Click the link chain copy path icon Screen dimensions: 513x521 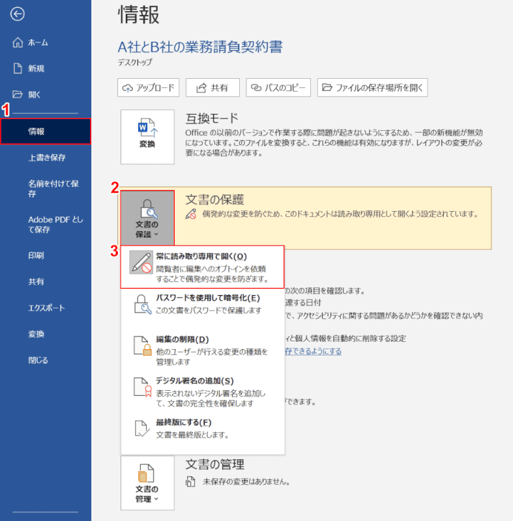(x=256, y=87)
